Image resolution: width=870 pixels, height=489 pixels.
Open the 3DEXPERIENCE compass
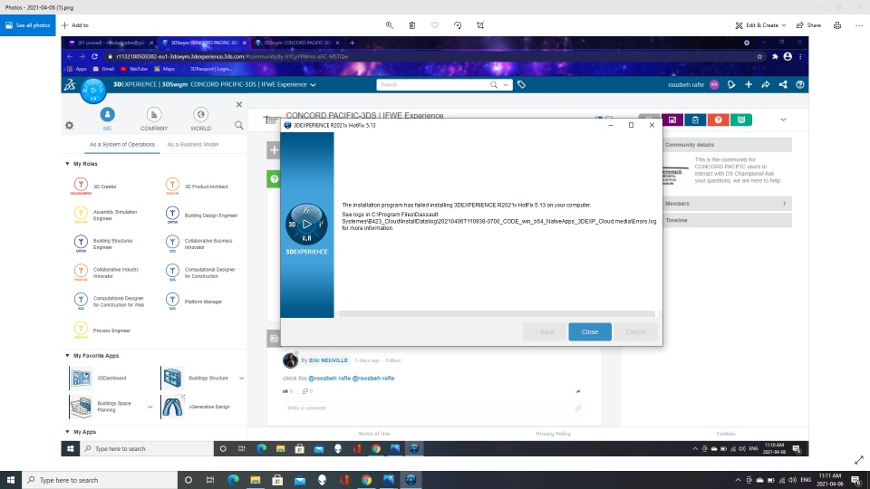click(93, 90)
